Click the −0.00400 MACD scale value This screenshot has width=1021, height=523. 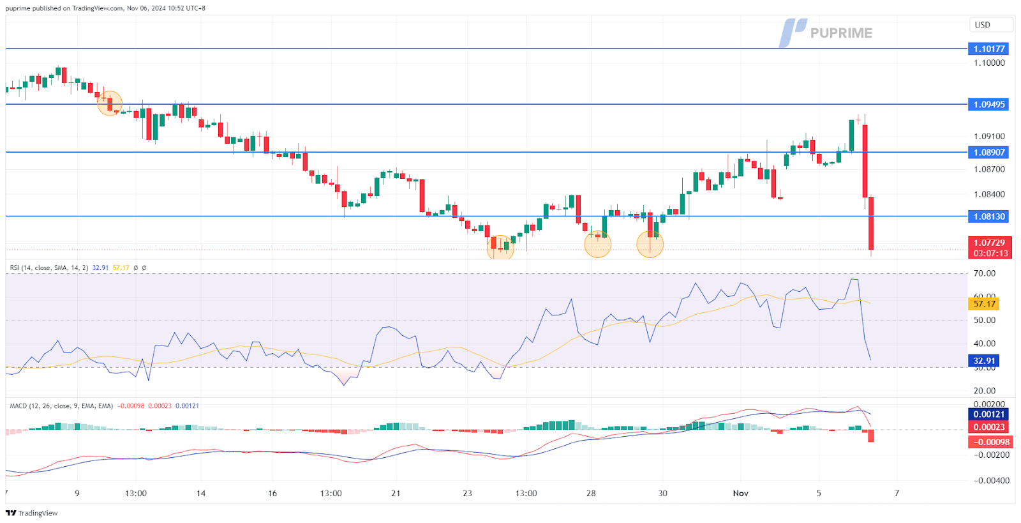[990, 480]
